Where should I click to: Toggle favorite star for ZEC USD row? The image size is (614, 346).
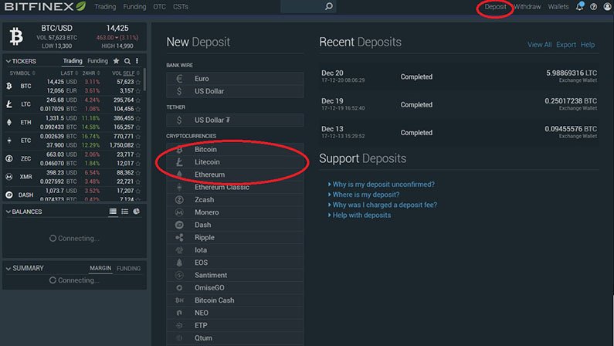[x=137, y=154]
